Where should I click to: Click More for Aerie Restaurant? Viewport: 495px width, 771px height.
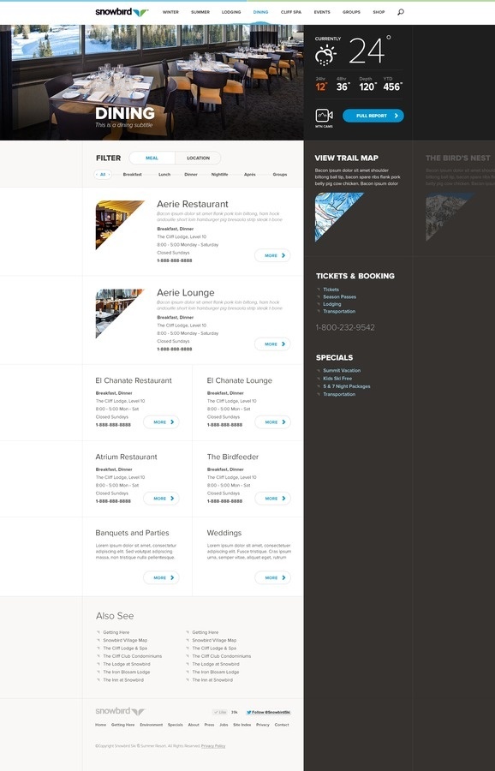272,255
